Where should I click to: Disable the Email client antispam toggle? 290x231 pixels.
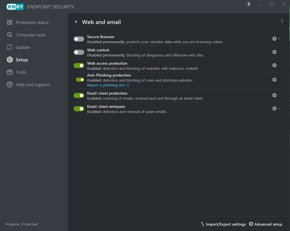[x=79, y=109]
